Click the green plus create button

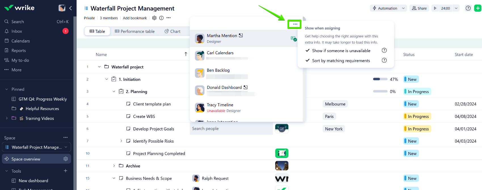(478, 8)
